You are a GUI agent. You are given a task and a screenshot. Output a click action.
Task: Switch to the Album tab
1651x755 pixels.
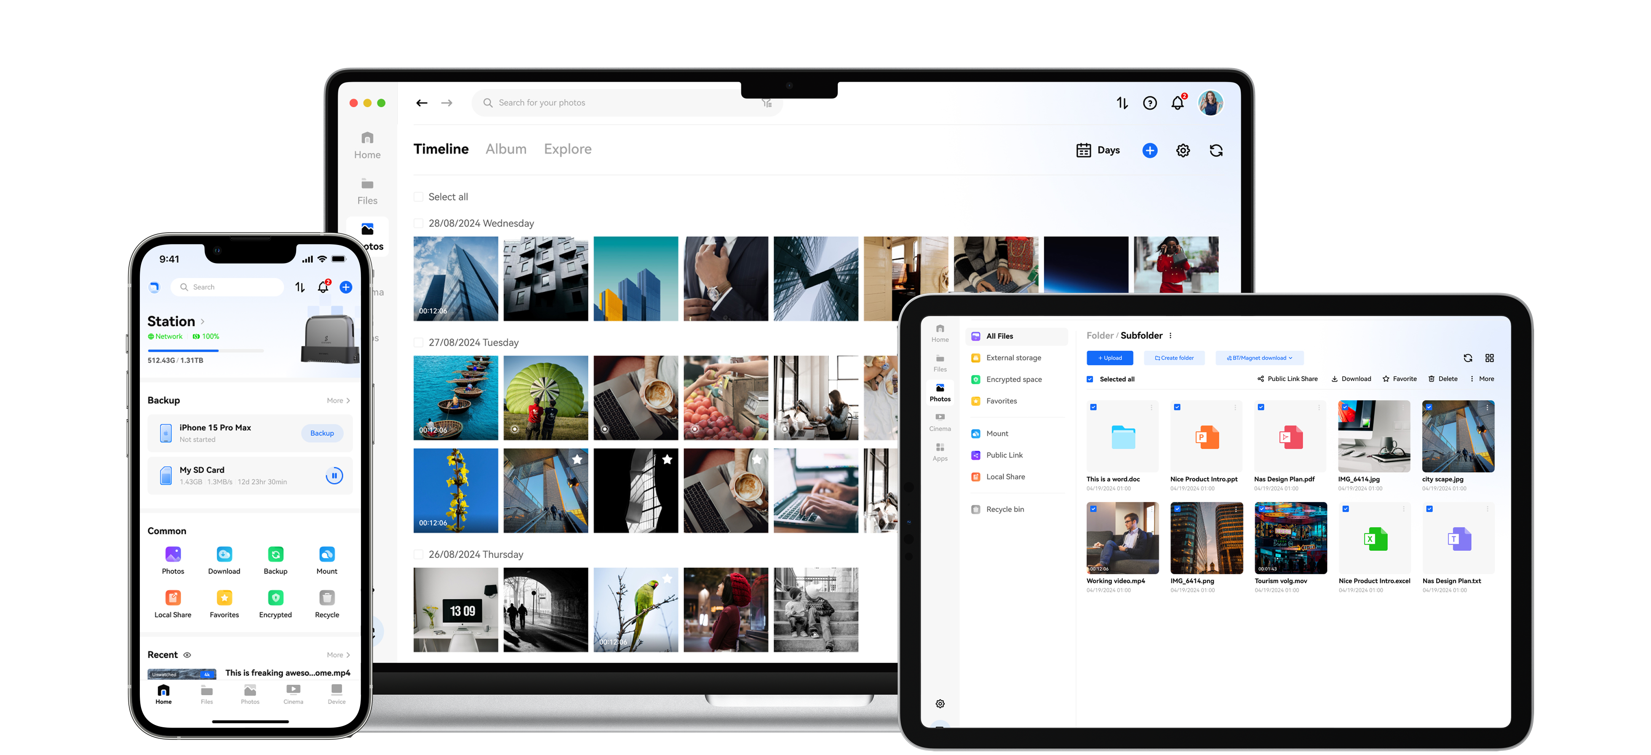pos(506,149)
